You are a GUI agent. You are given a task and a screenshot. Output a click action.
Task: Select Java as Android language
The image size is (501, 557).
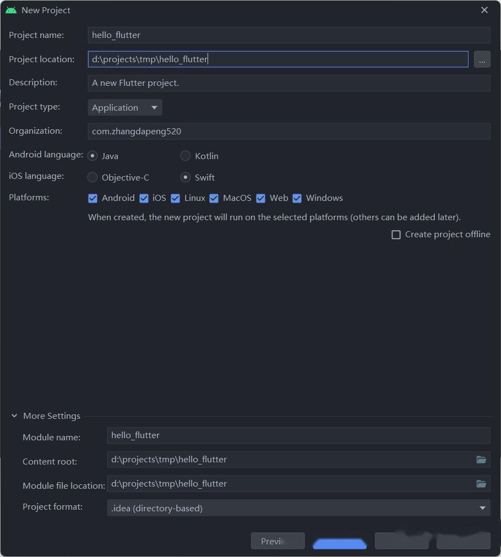coord(92,156)
